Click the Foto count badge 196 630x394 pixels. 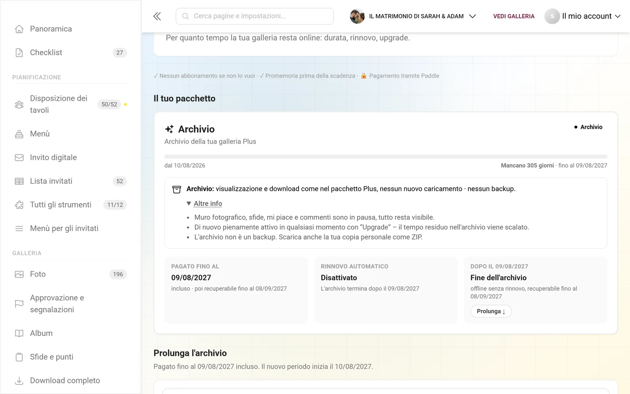(118, 274)
